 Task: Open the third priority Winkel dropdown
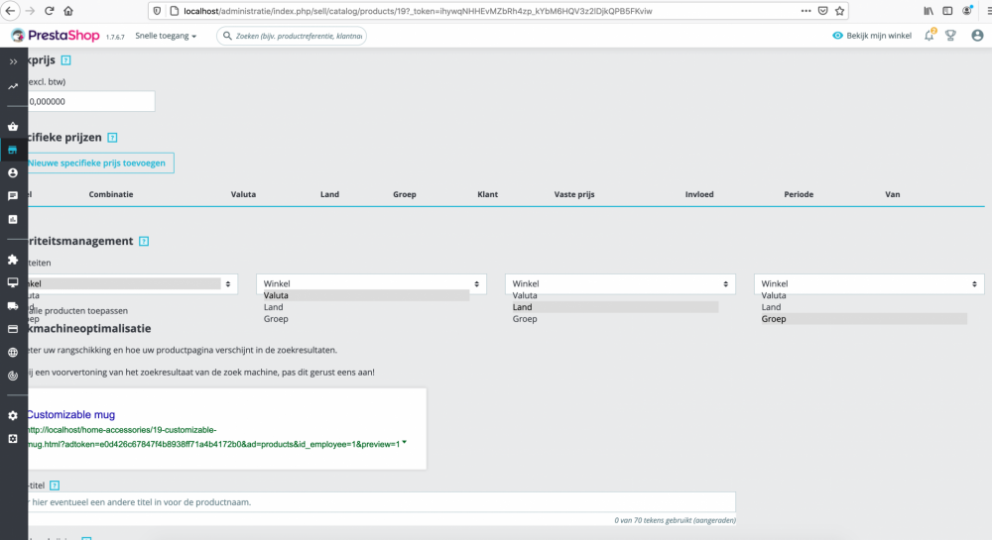click(x=620, y=284)
